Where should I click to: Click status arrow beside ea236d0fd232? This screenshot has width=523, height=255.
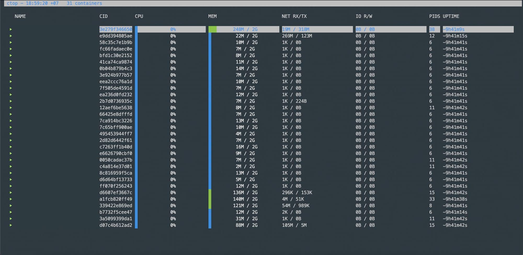click(x=11, y=94)
